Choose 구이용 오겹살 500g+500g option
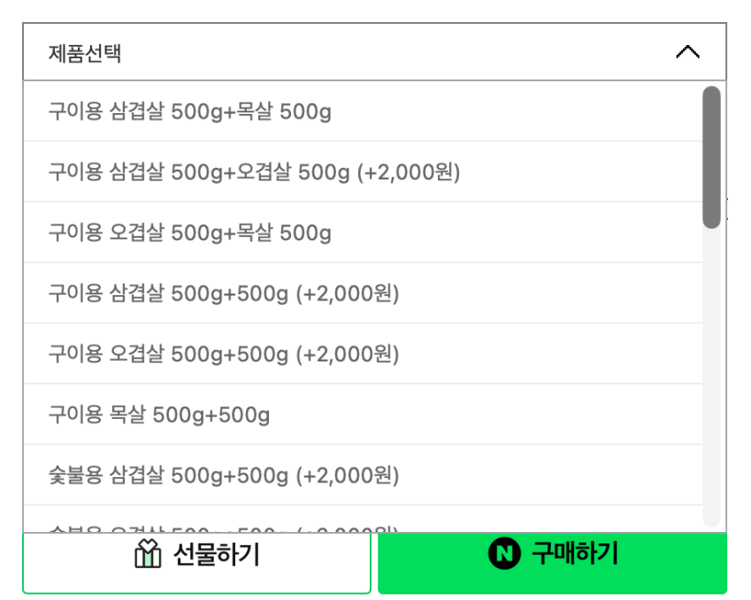Image resolution: width=751 pixels, height=600 pixels. pos(224,354)
